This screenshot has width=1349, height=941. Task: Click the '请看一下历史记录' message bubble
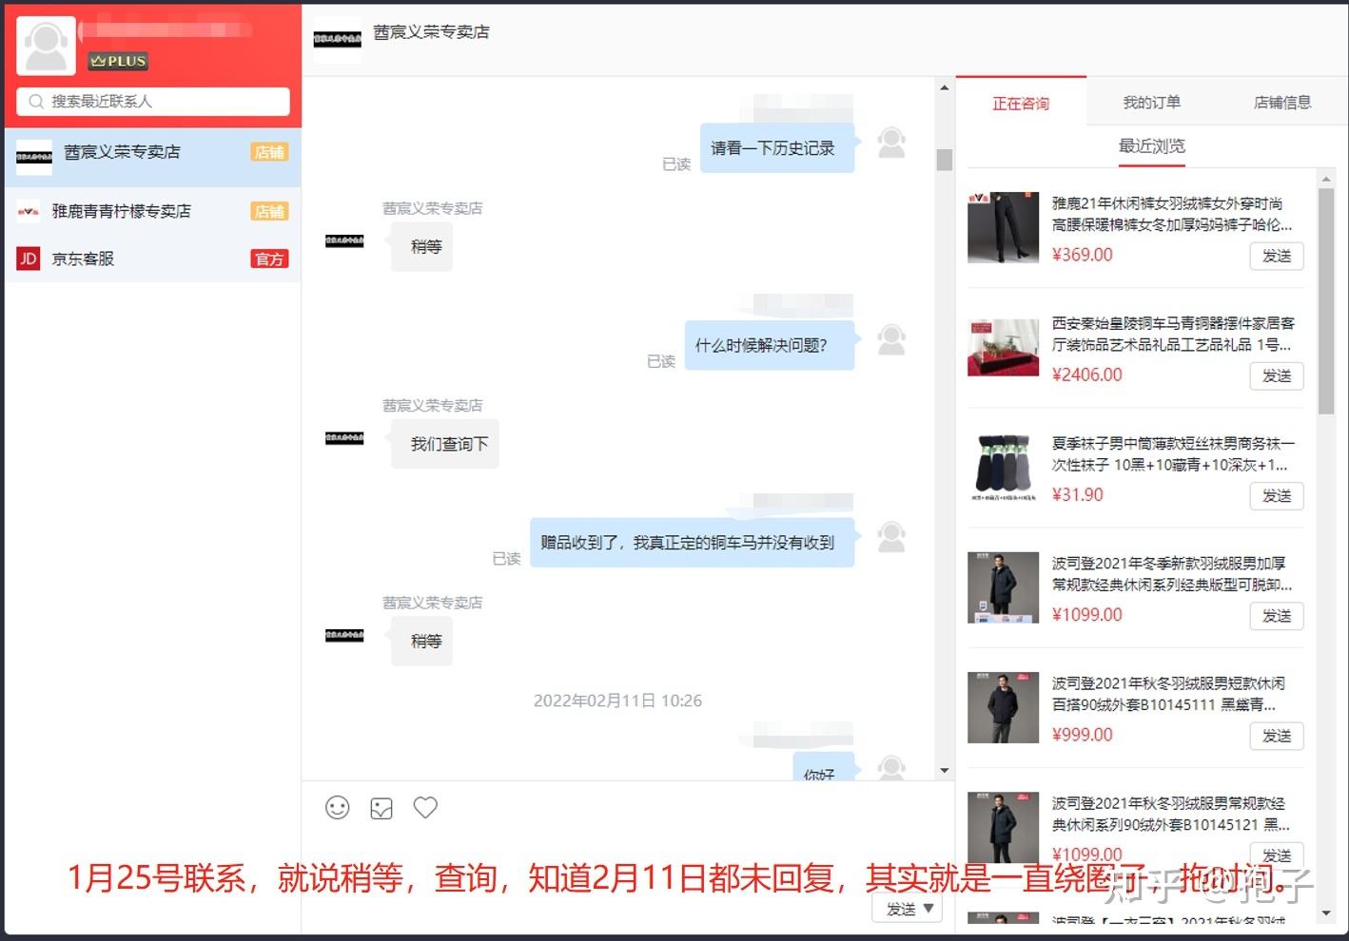point(777,148)
